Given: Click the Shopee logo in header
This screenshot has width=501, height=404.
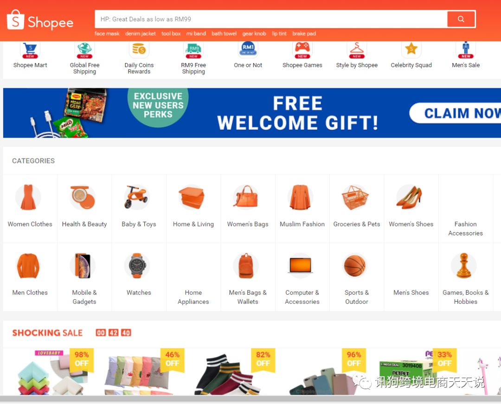Looking at the screenshot, I should [x=40, y=20].
